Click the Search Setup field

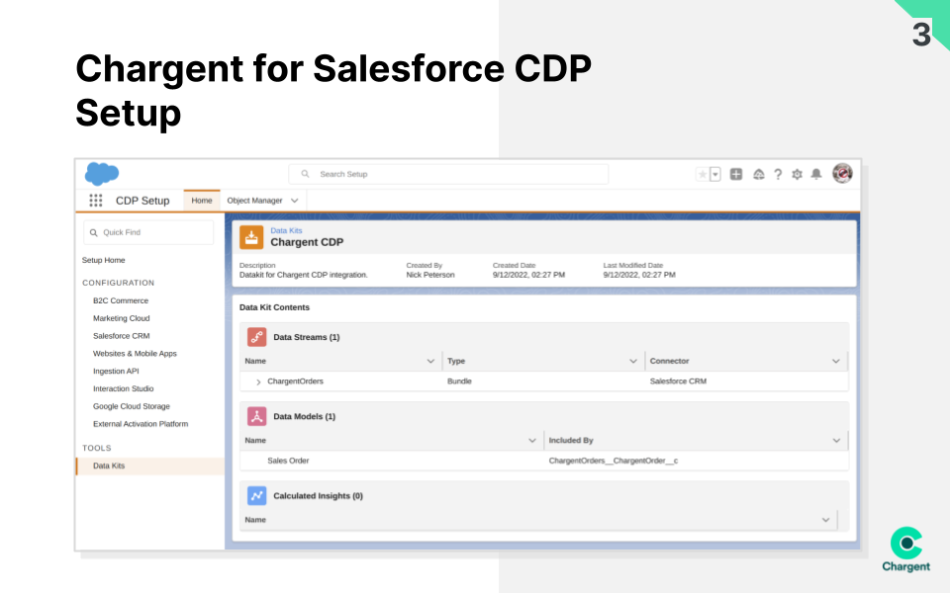click(448, 174)
